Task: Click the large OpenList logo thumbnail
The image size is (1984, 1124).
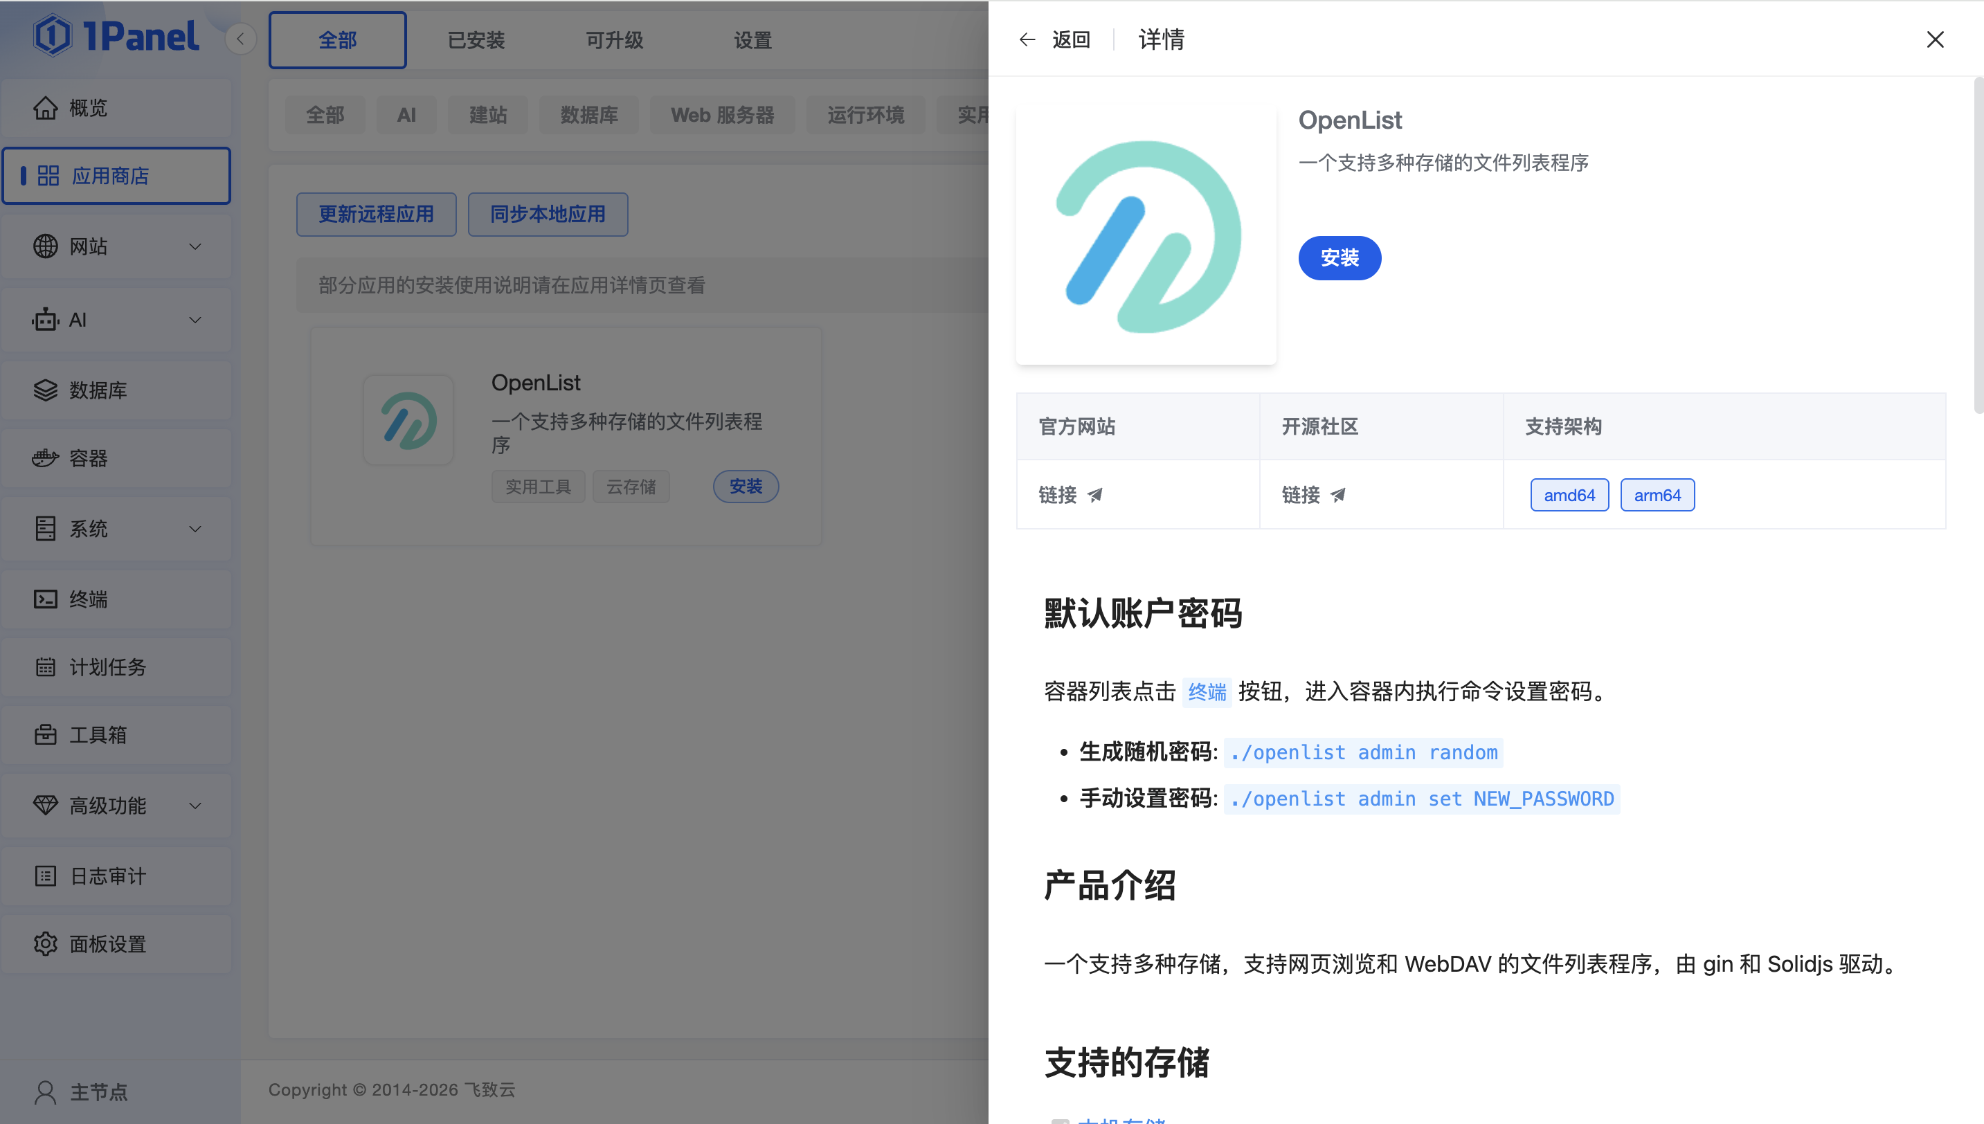Action: click(1146, 236)
